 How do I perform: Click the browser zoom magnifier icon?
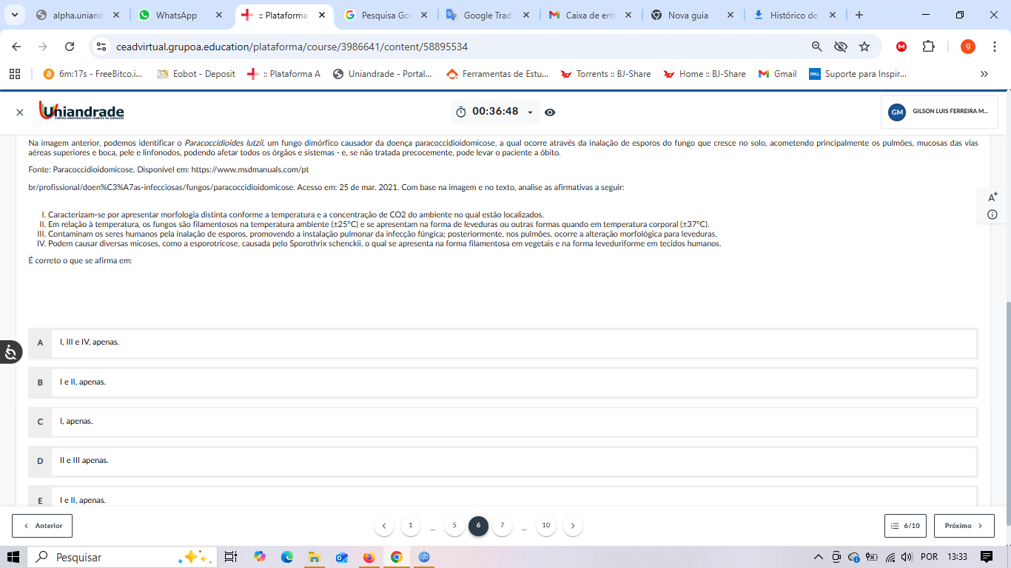817,47
